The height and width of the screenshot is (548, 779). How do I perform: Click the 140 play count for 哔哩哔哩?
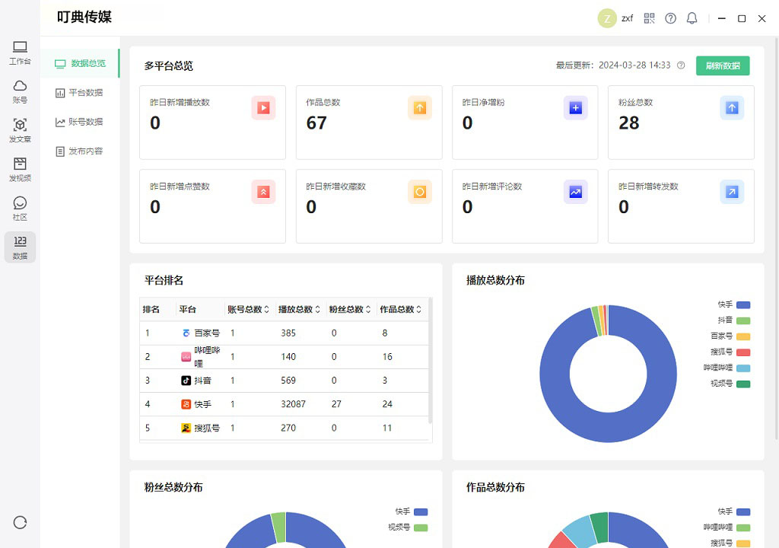click(x=288, y=357)
